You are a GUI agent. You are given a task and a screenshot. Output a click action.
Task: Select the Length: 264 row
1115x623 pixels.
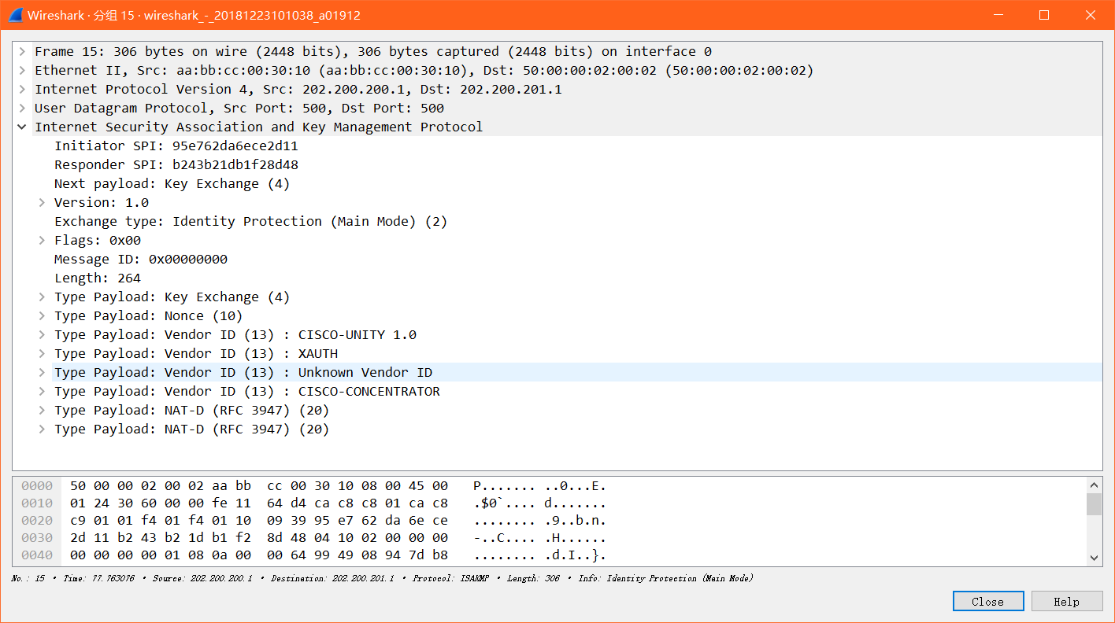(98, 278)
